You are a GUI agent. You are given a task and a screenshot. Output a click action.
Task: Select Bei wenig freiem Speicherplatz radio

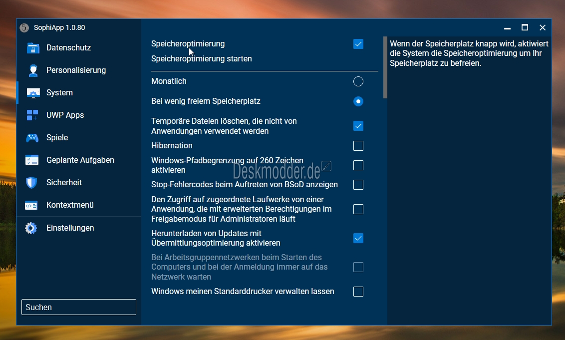click(x=358, y=101)
